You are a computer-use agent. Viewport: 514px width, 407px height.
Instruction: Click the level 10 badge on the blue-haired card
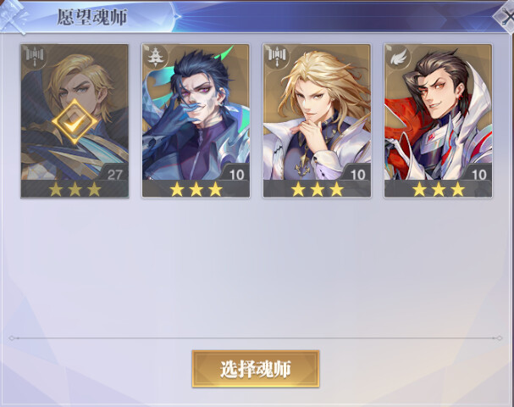(x=236, y=174)
